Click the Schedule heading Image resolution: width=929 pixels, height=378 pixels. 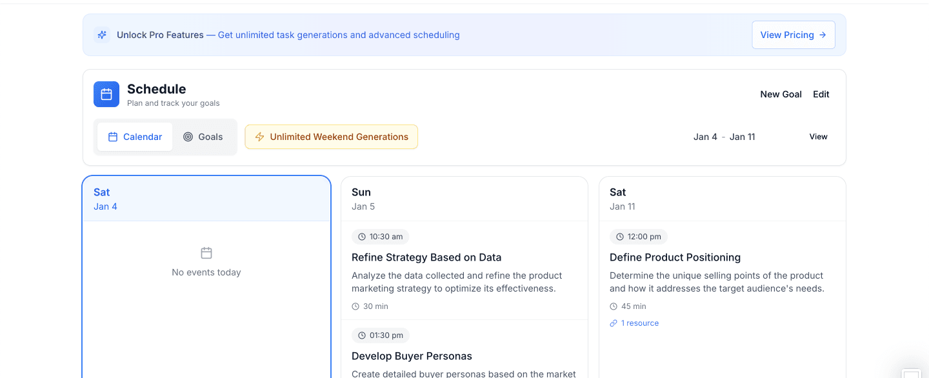tap(157, 89)
